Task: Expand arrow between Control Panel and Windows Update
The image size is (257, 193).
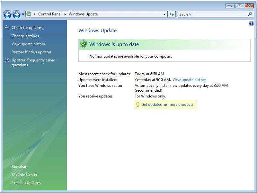Action: tap(65, 14)
